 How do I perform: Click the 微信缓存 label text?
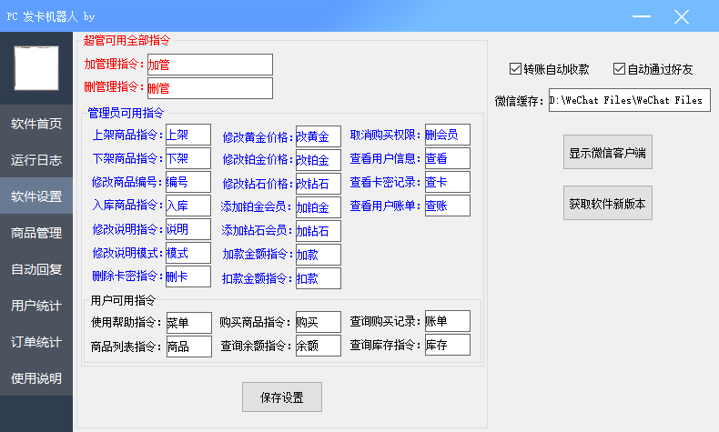click(517, 101)
